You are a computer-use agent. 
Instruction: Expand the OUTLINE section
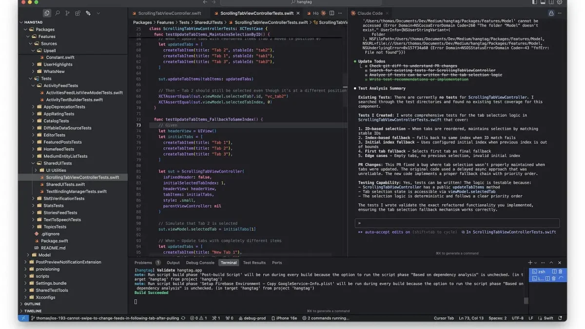[32, 304]
